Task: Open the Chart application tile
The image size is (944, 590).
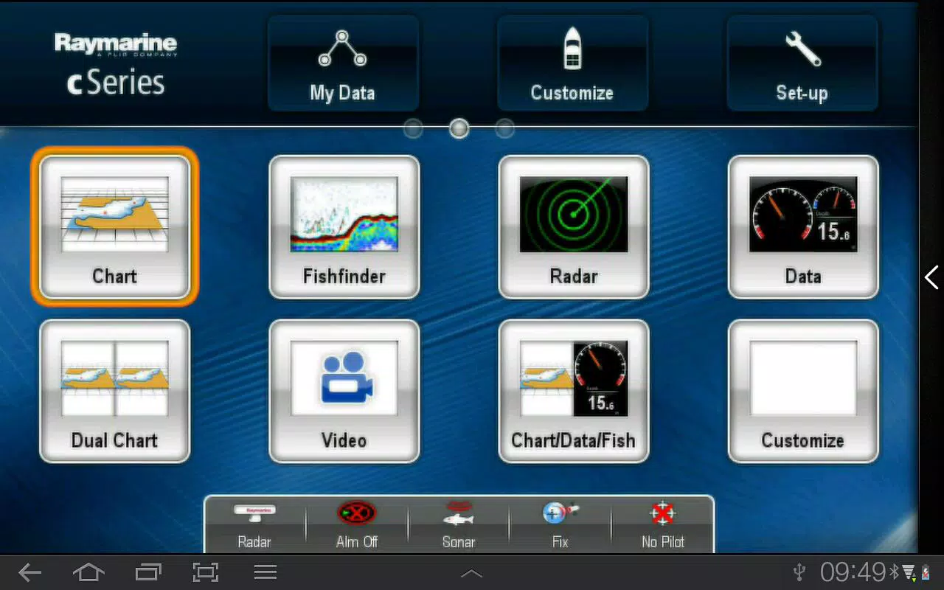Action: (x=114, y=227)
